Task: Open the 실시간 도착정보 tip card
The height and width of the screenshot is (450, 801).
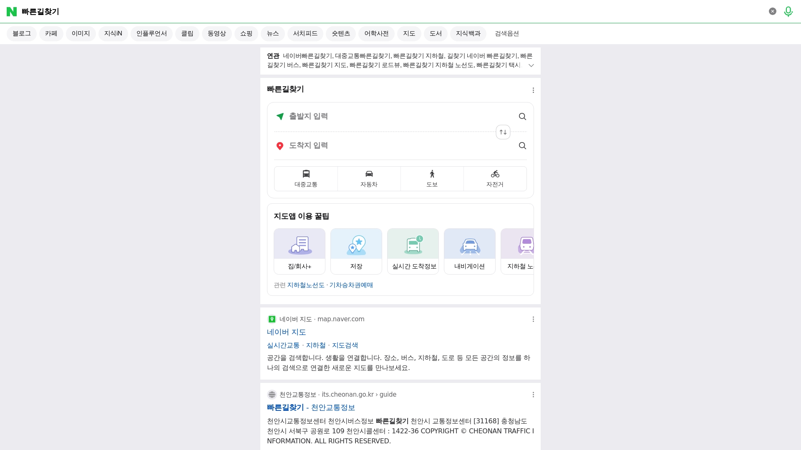Action: click(x=413, y=251)
